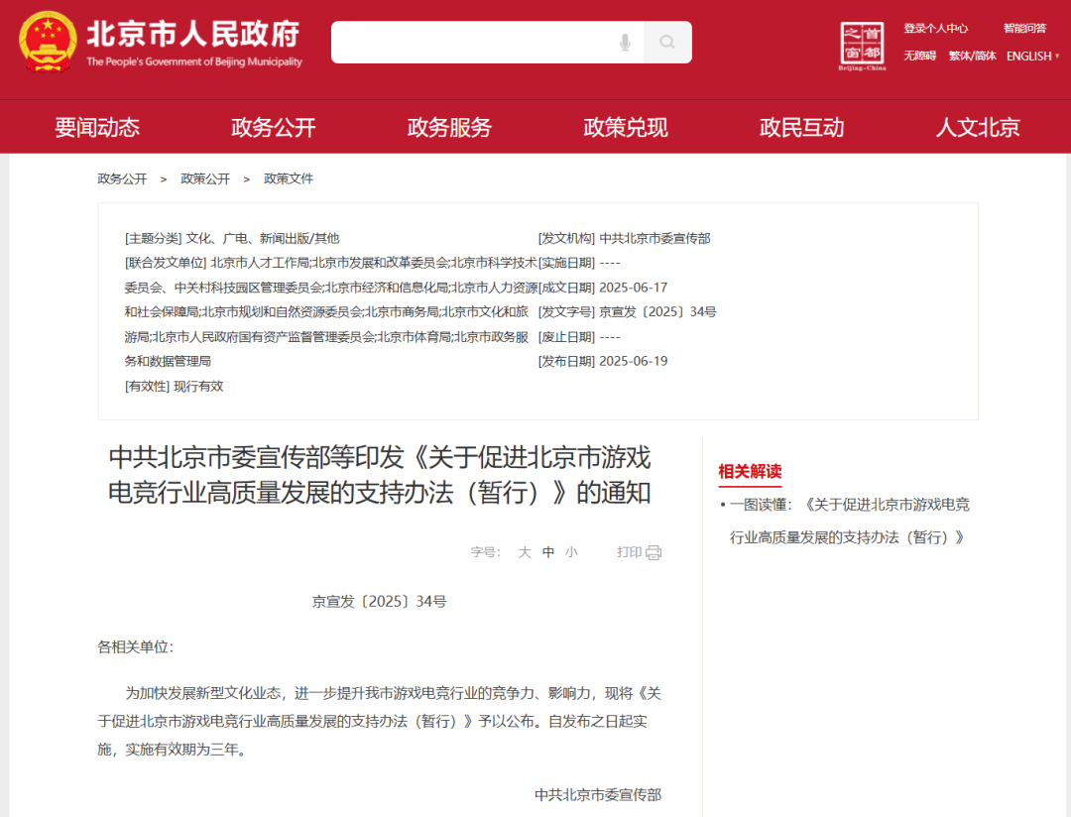Click the magnifier search button

pos(667,42)
